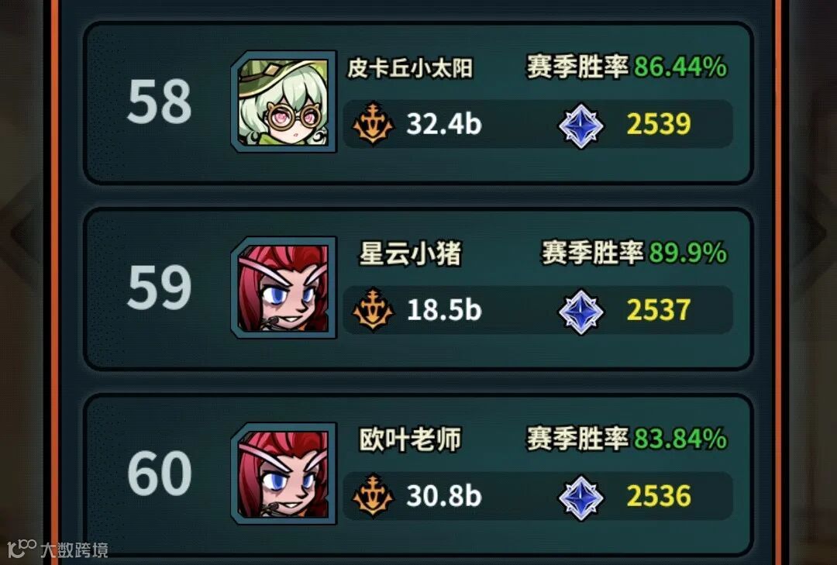This screenshot has width=837, height=565.
Task: Select player name 星云小猪
Action: [410, 253]
